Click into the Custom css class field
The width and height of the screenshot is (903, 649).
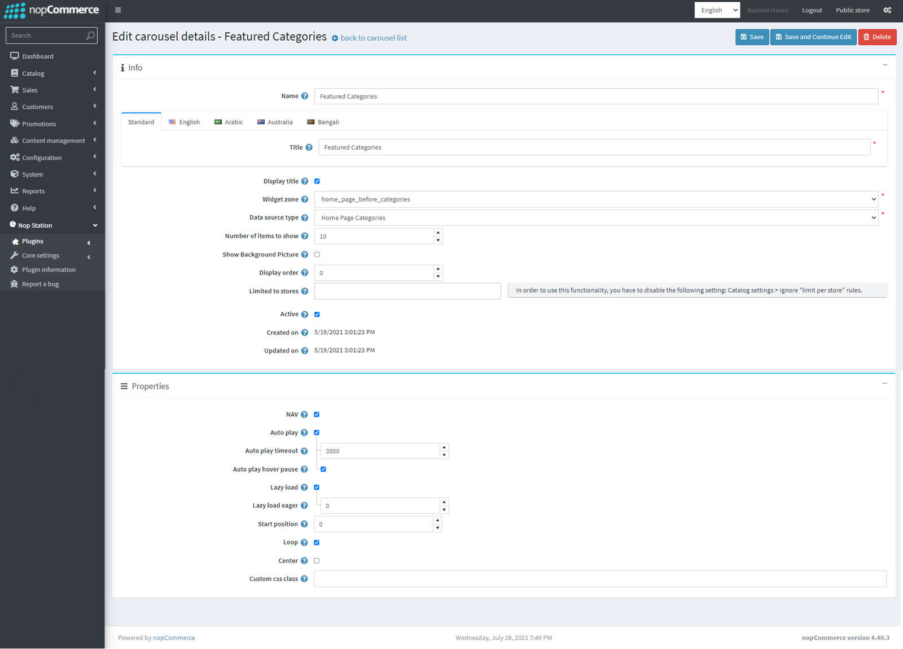click(600, 579)
